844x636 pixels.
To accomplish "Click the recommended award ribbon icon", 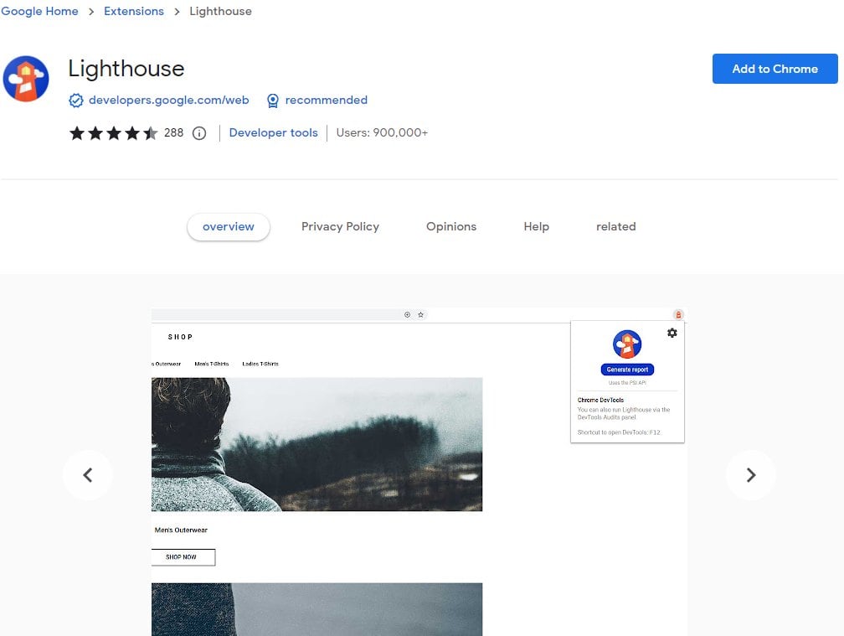I will click(273, 101).
